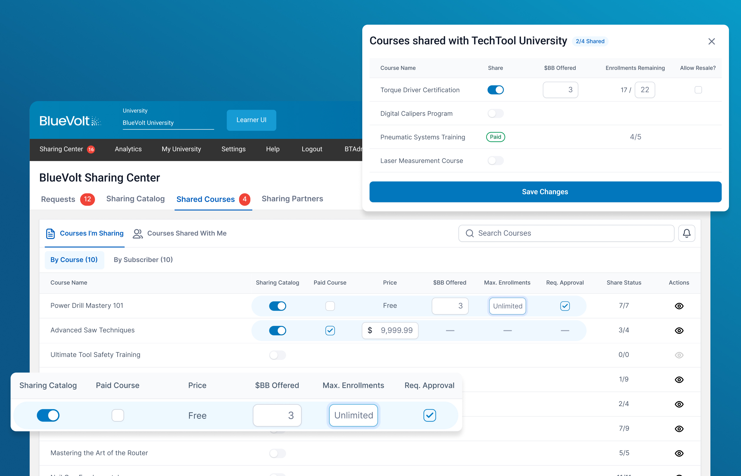The image size is (741, 476).
Task: Edit $BB Offered for Torque Driver Certification
Action: click(560, 90)
